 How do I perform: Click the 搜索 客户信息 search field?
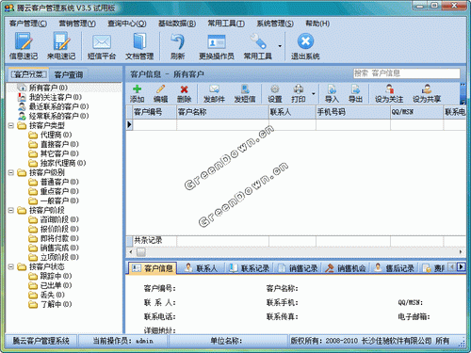pos(407,73)
